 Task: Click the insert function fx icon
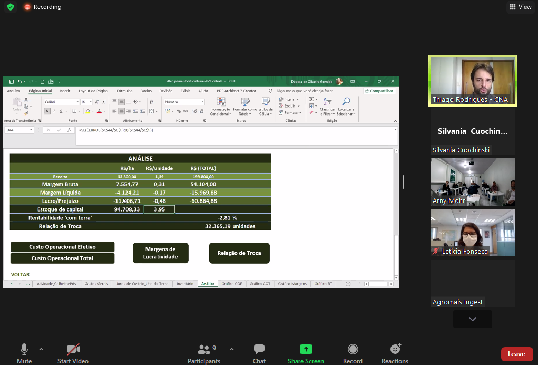point(70,130)
